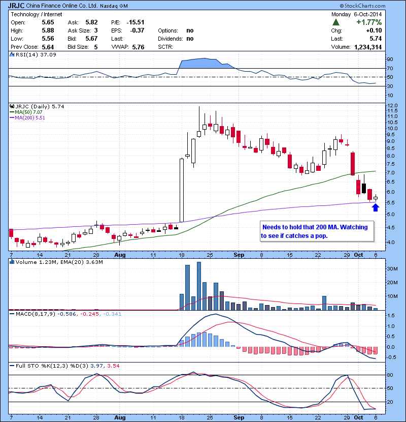
Task: Click the SCTR: label
Action: [165, 47]
